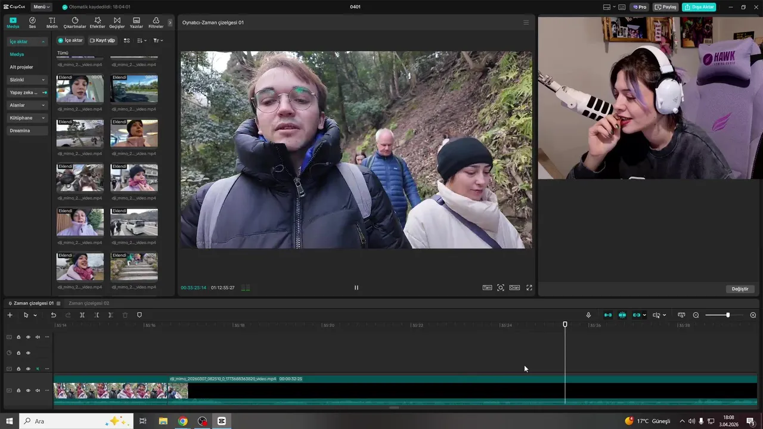The image size is (763, 429).
Task: Open the Filtreler tab
Action: 156,23
